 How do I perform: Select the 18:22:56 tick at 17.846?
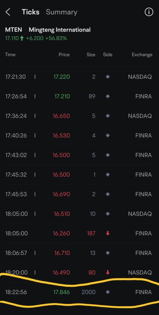coord(79,292)
